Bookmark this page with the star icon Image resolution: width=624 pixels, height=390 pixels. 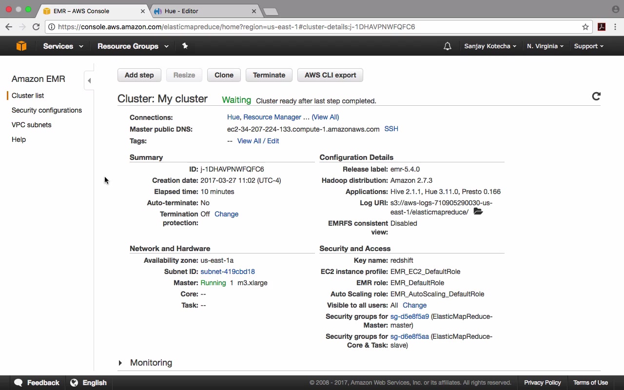[585, 27]
